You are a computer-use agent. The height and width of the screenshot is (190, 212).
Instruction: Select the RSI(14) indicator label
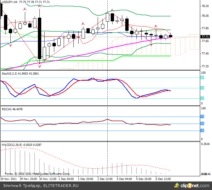click(7, 109)
